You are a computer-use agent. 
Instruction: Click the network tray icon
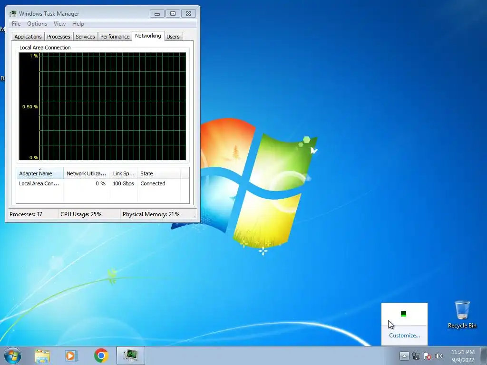416,356
